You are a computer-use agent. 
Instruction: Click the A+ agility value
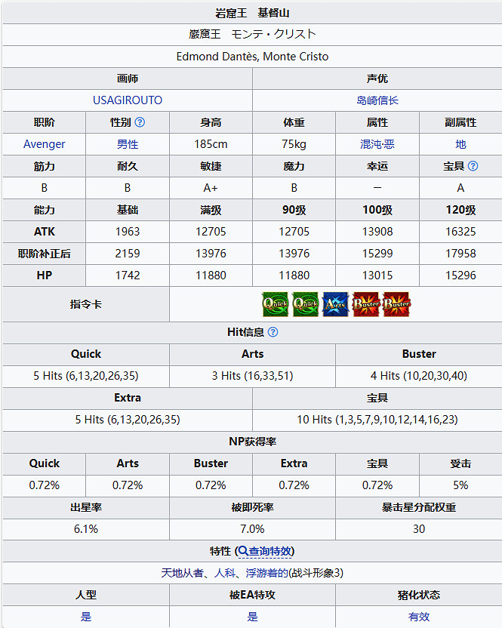click(x=211, y=188)
